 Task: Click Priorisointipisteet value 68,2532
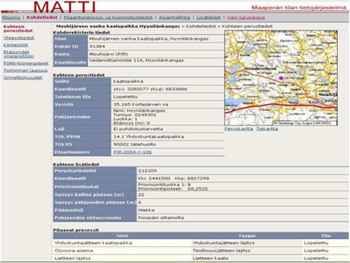[198, 189]
